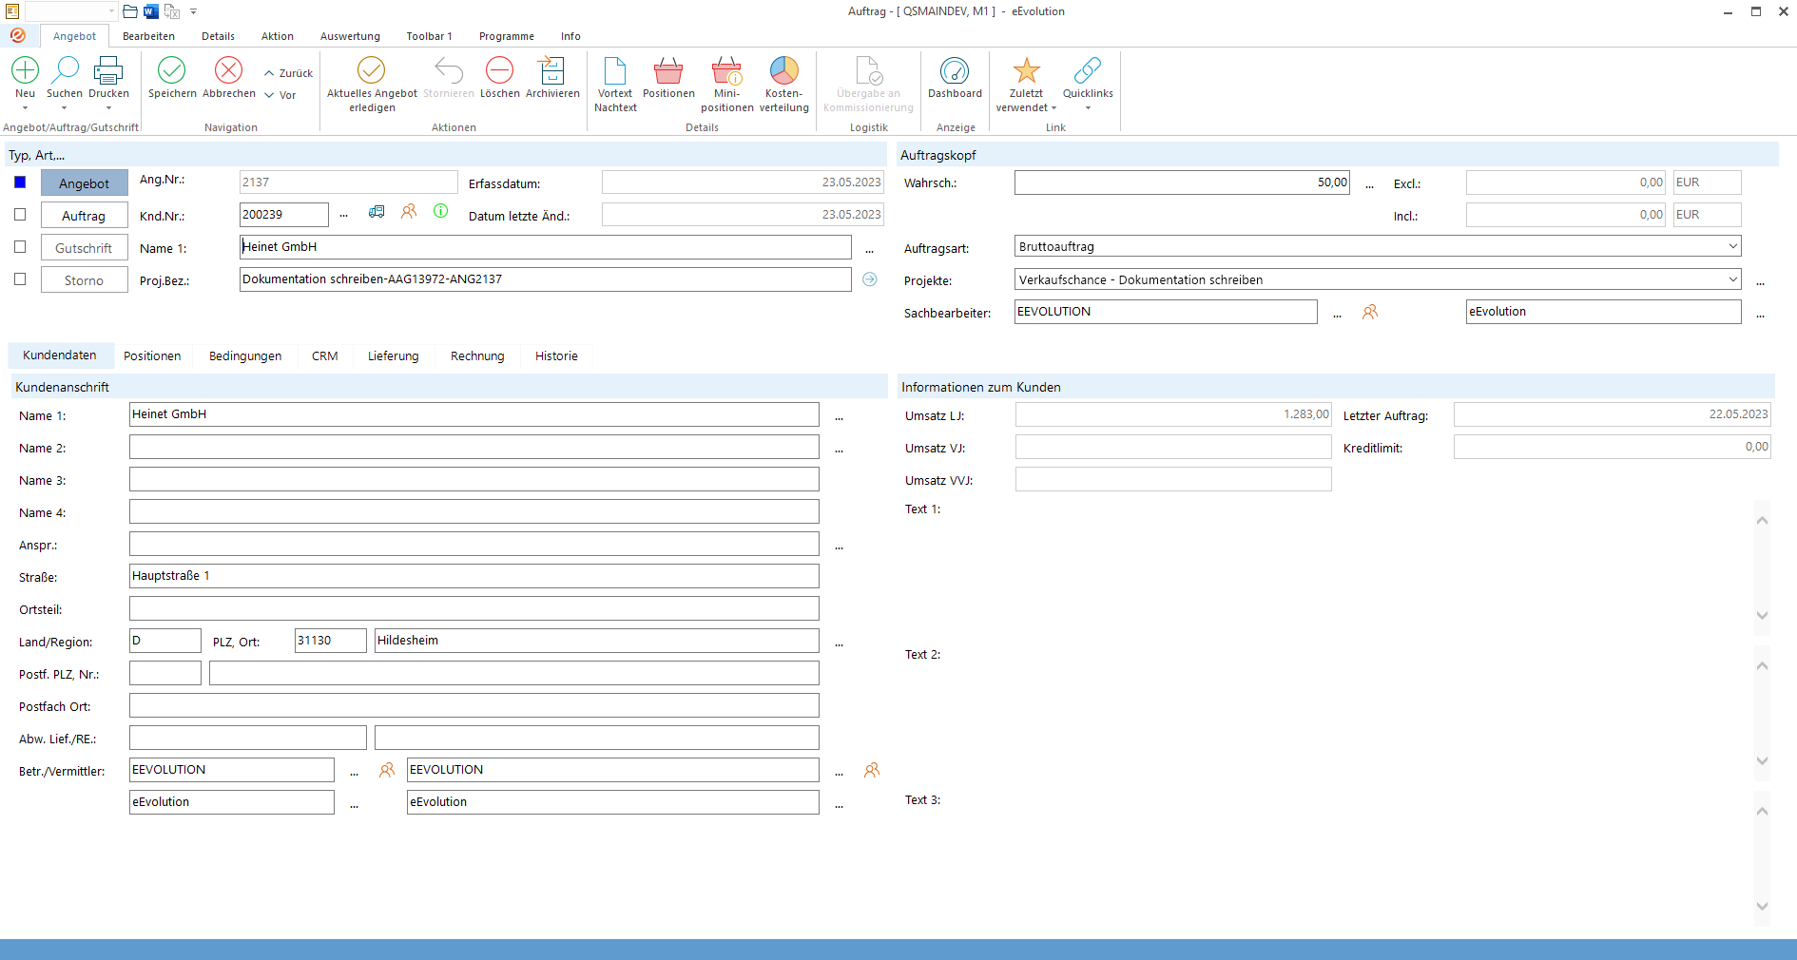Cancel with the Abbrechen icon
Image resolution: width=1797 pixels, height=960 pixels.
[229, 70]
